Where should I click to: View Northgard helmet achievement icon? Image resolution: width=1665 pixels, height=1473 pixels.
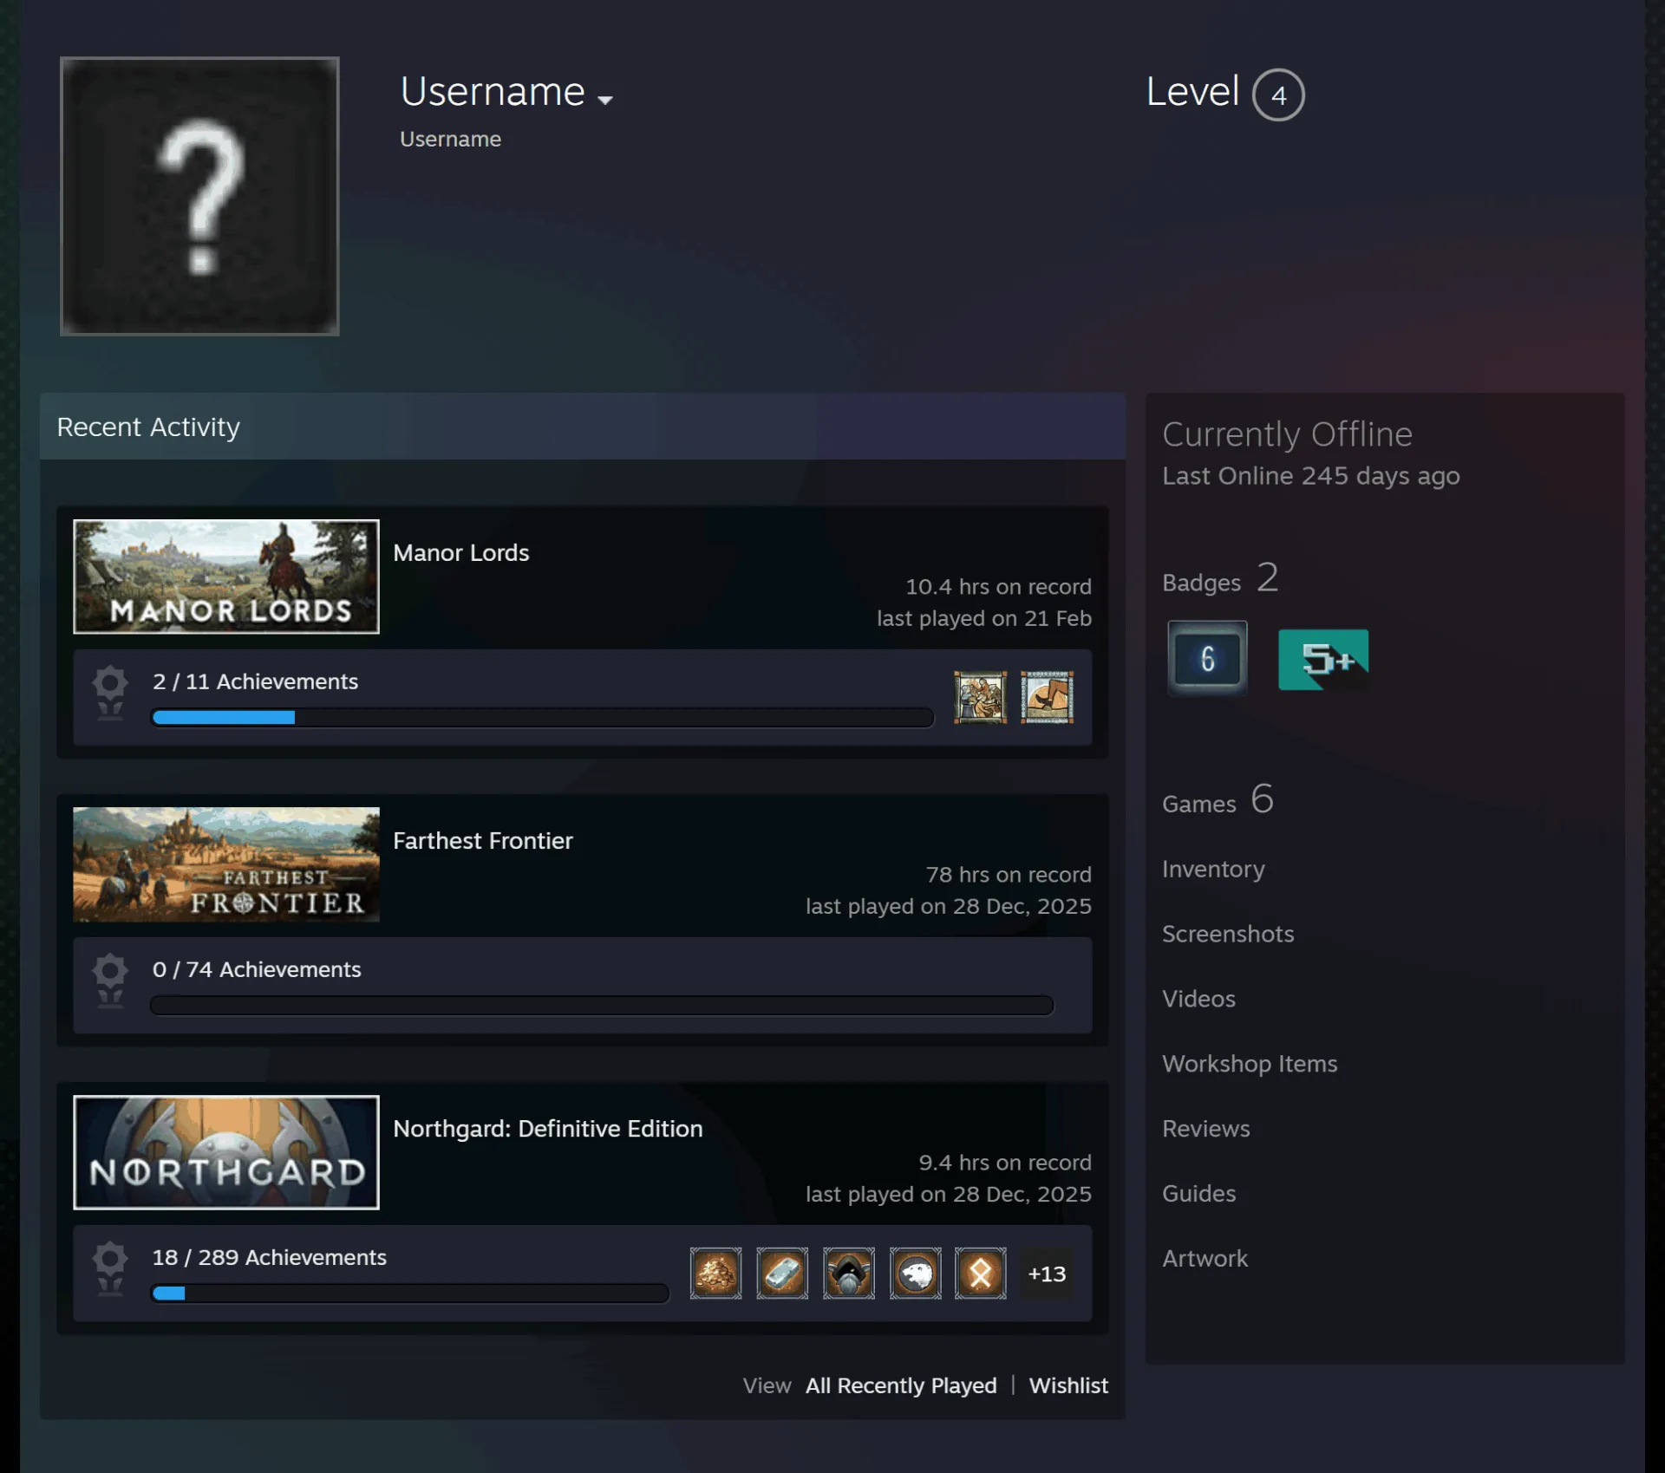(849, 1273)
